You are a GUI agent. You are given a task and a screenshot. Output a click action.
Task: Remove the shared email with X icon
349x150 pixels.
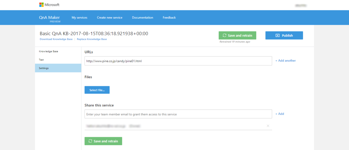coord(268,126)
